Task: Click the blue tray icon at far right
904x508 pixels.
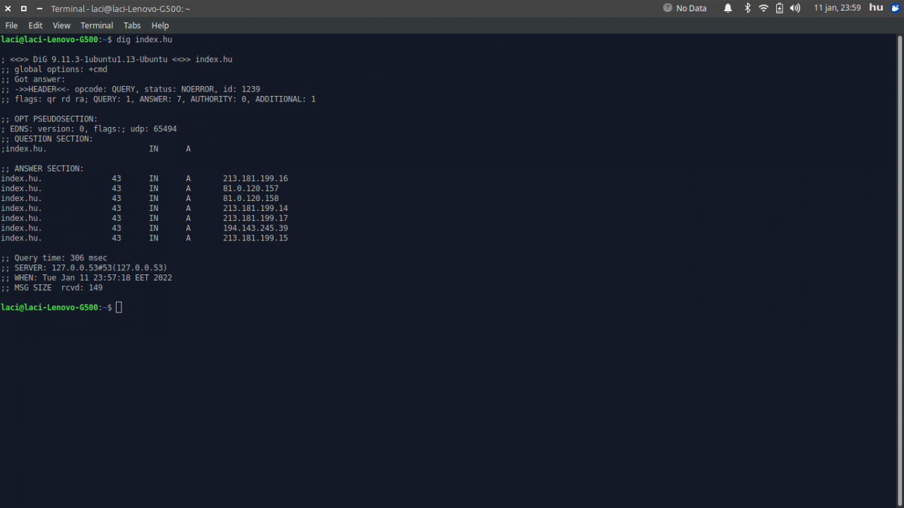Action: [896, 8]
